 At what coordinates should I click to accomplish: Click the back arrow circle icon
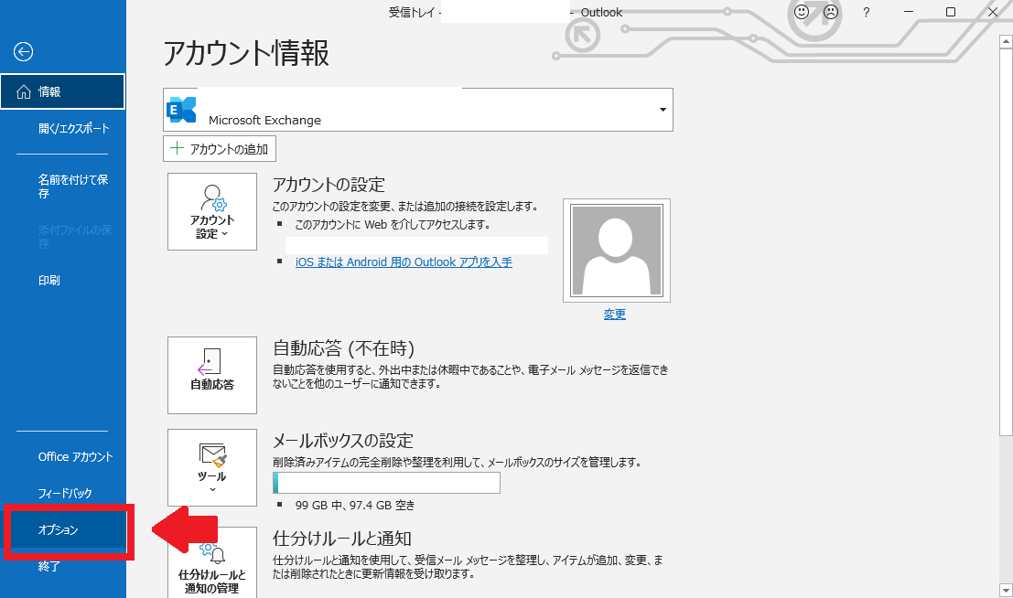[x=23, y=52]
